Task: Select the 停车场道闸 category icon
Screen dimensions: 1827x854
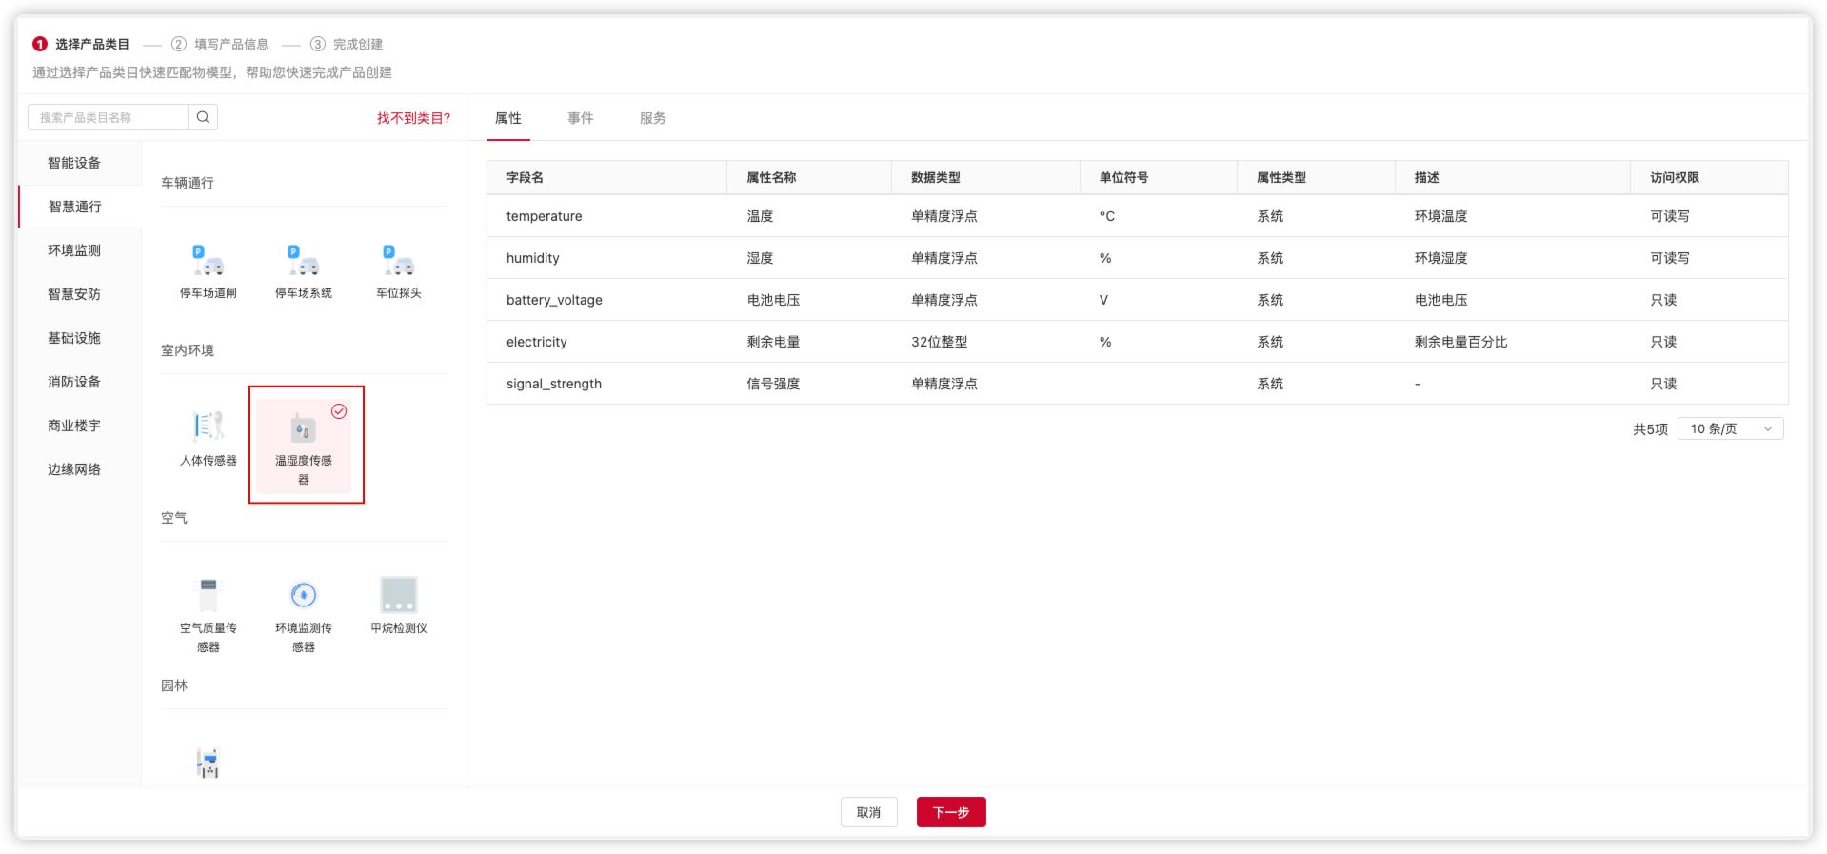Action: click(x=209, y=260)
